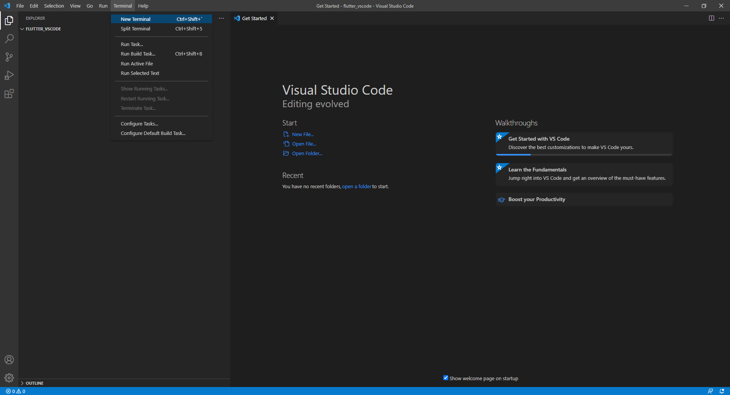Open the Extensions view icon
This screenshot has height=395, width=730.
(x=9, y=94)
